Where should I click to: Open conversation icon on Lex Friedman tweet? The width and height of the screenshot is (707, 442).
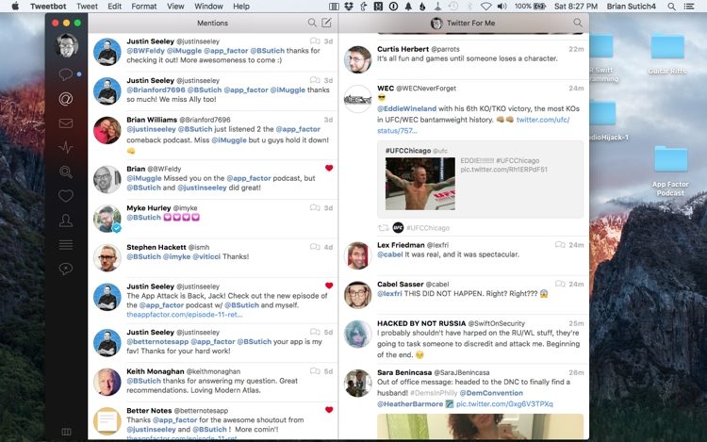(560, 245)
